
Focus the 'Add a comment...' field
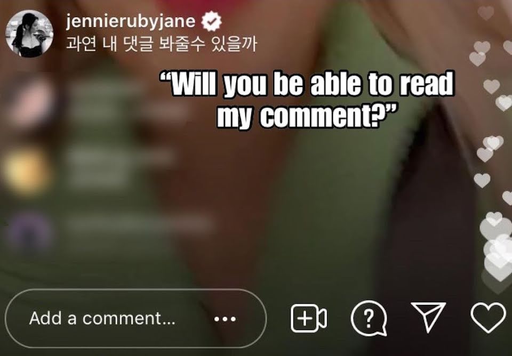[136, 319]
